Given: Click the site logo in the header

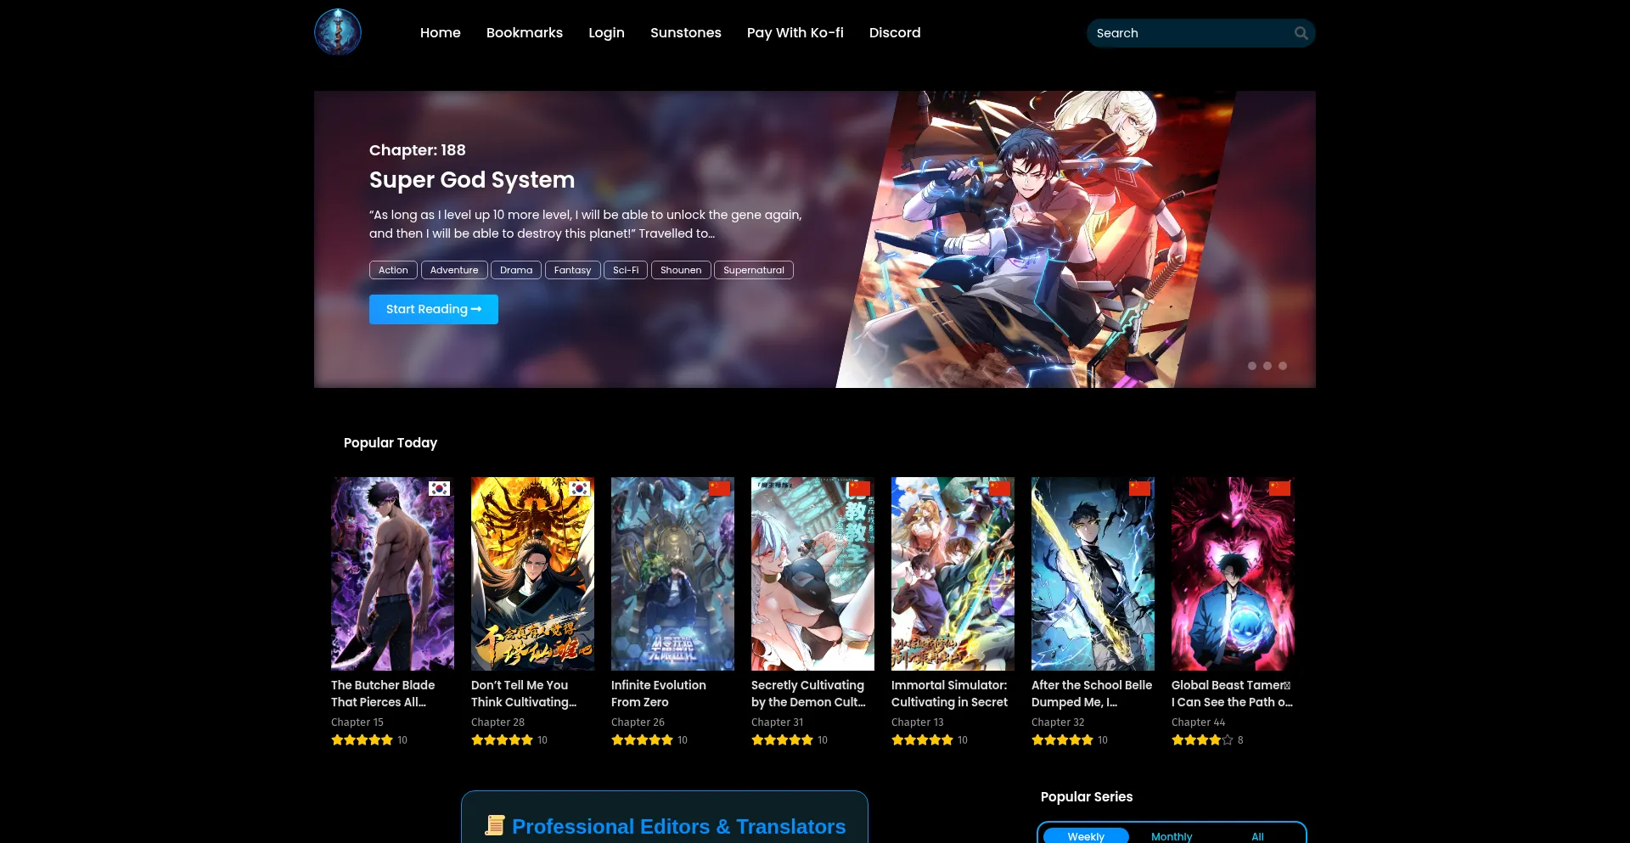Looking at the screenshot, I should tap(338, 32).
